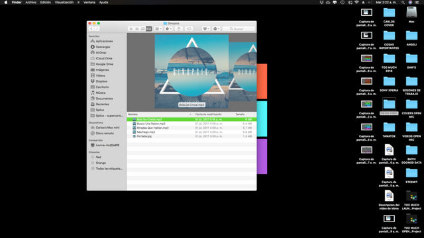
Task: Switch Finder to list view
Action: pos(137,28)
